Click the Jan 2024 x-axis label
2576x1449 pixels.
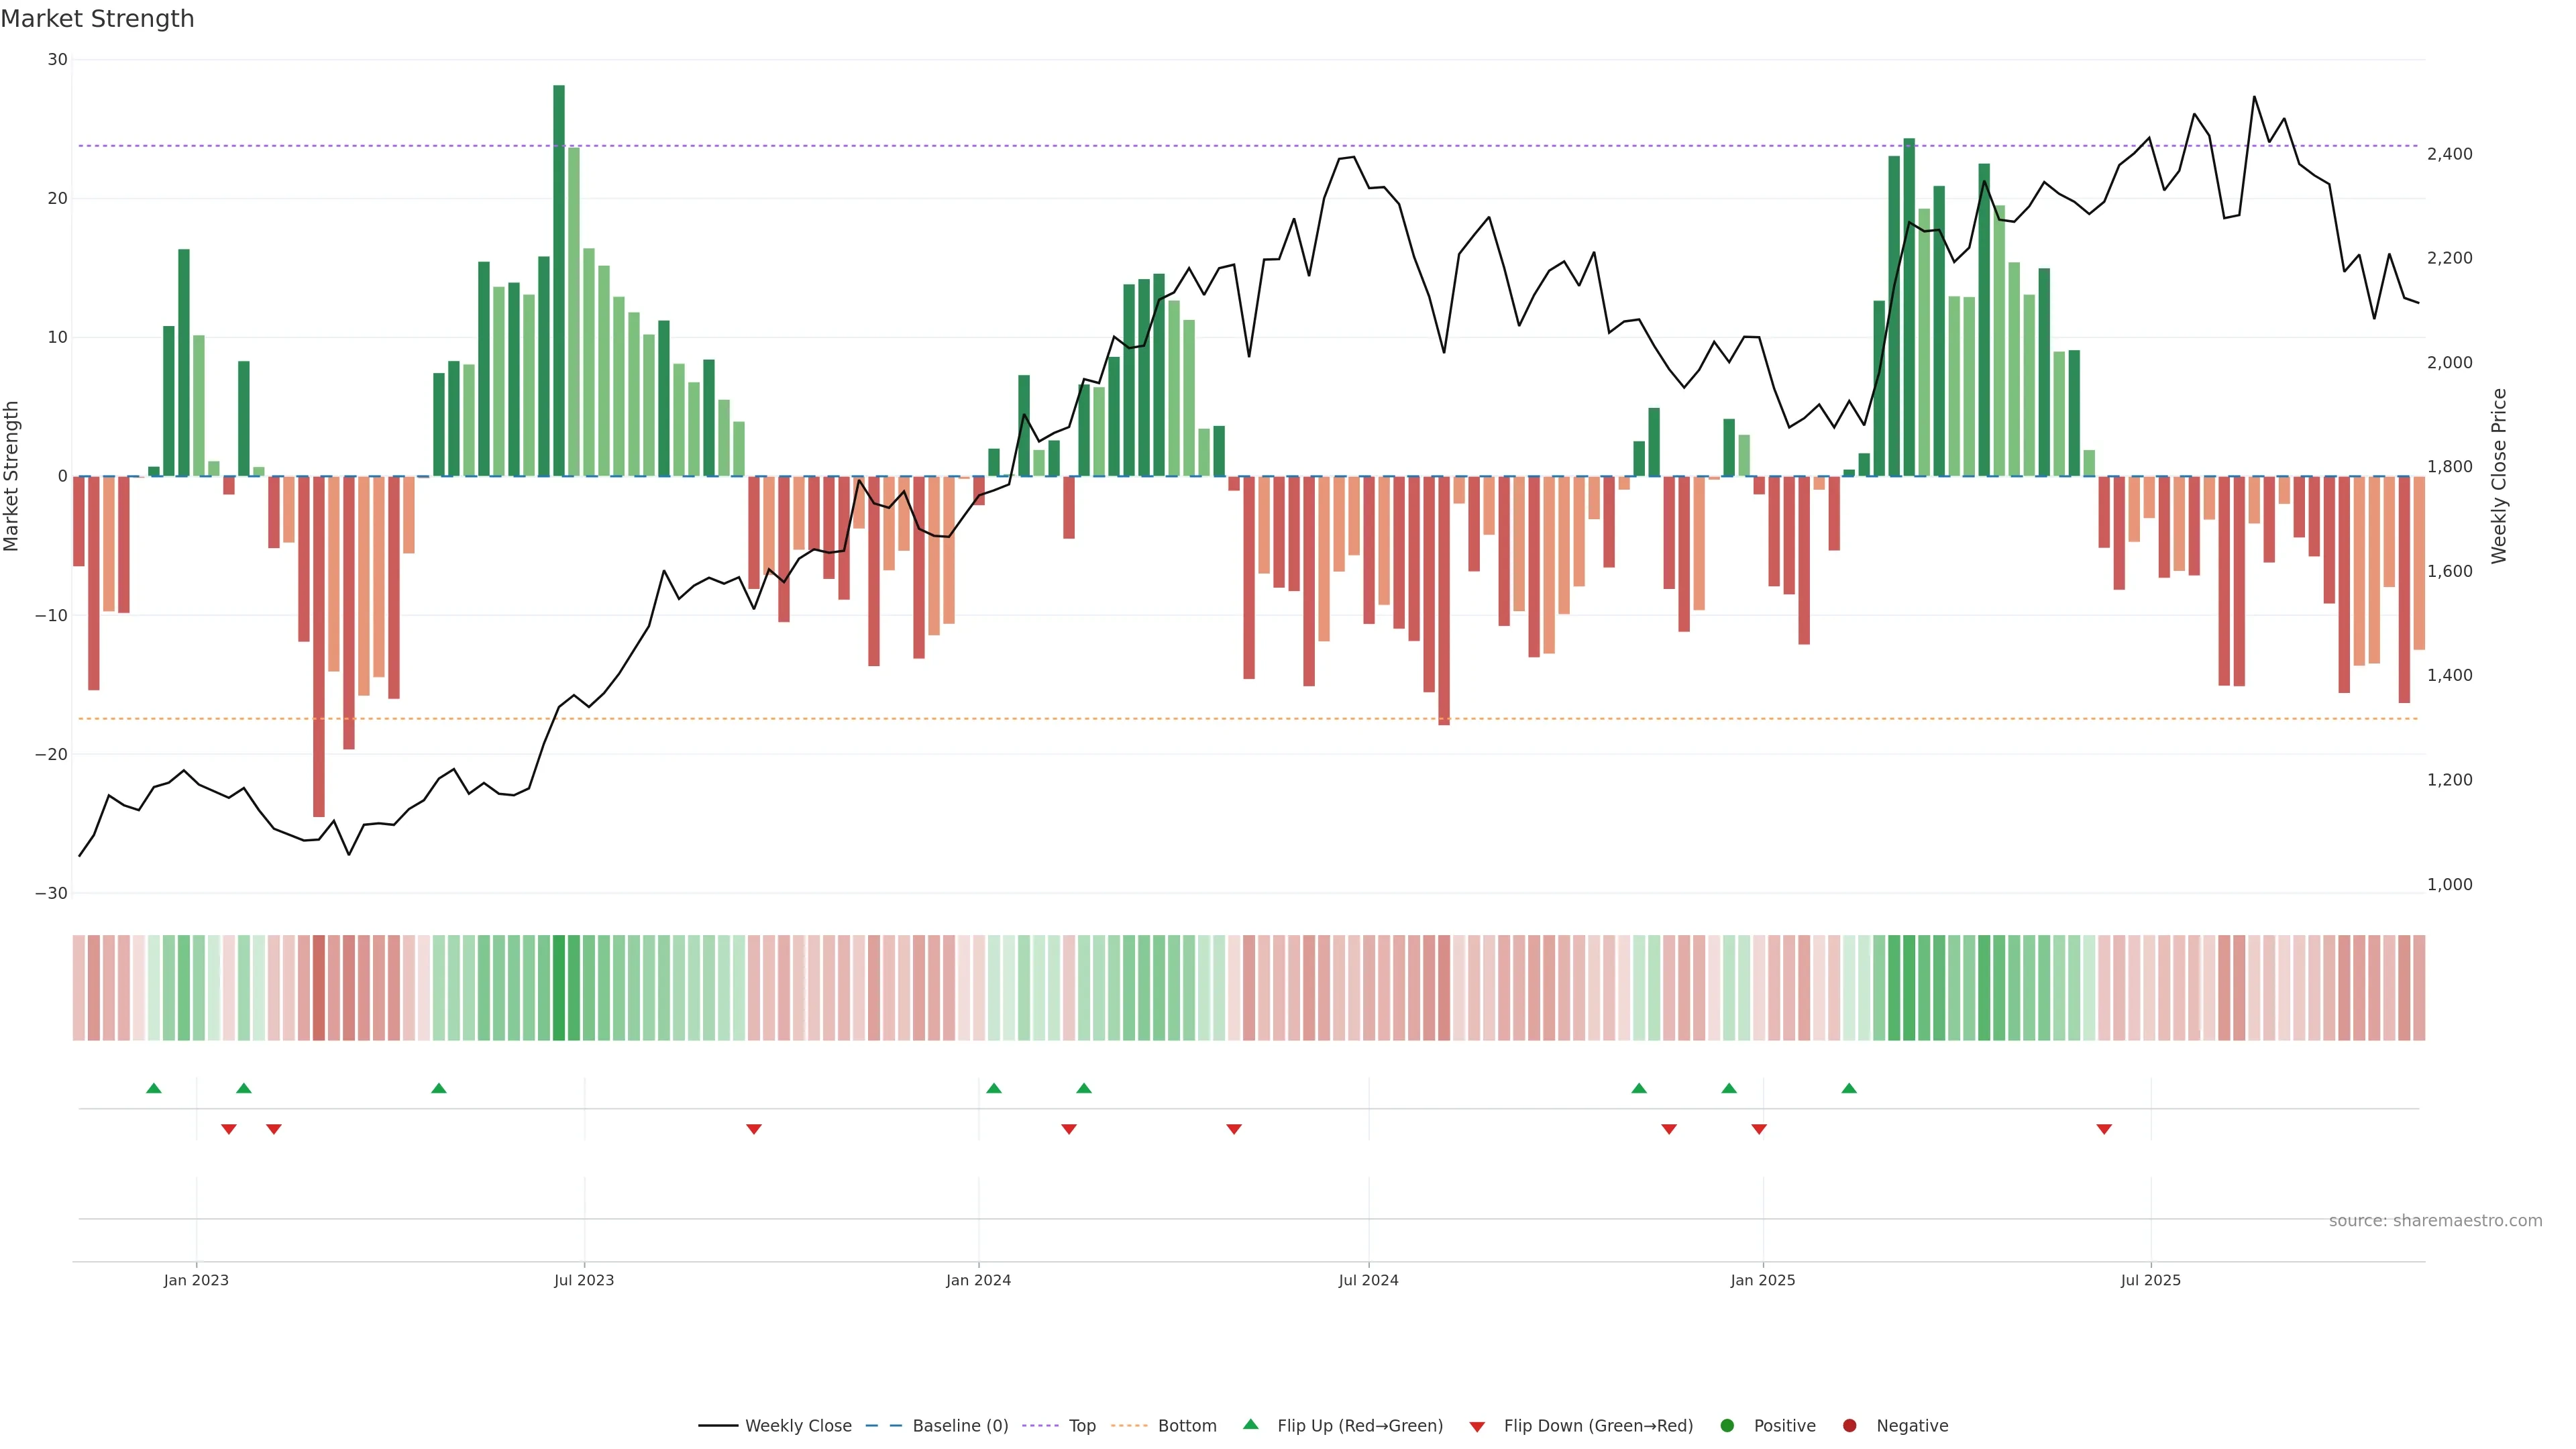click(978, 1280)
